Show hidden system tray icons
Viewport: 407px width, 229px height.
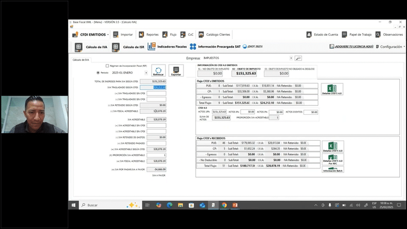pos(316,205)
